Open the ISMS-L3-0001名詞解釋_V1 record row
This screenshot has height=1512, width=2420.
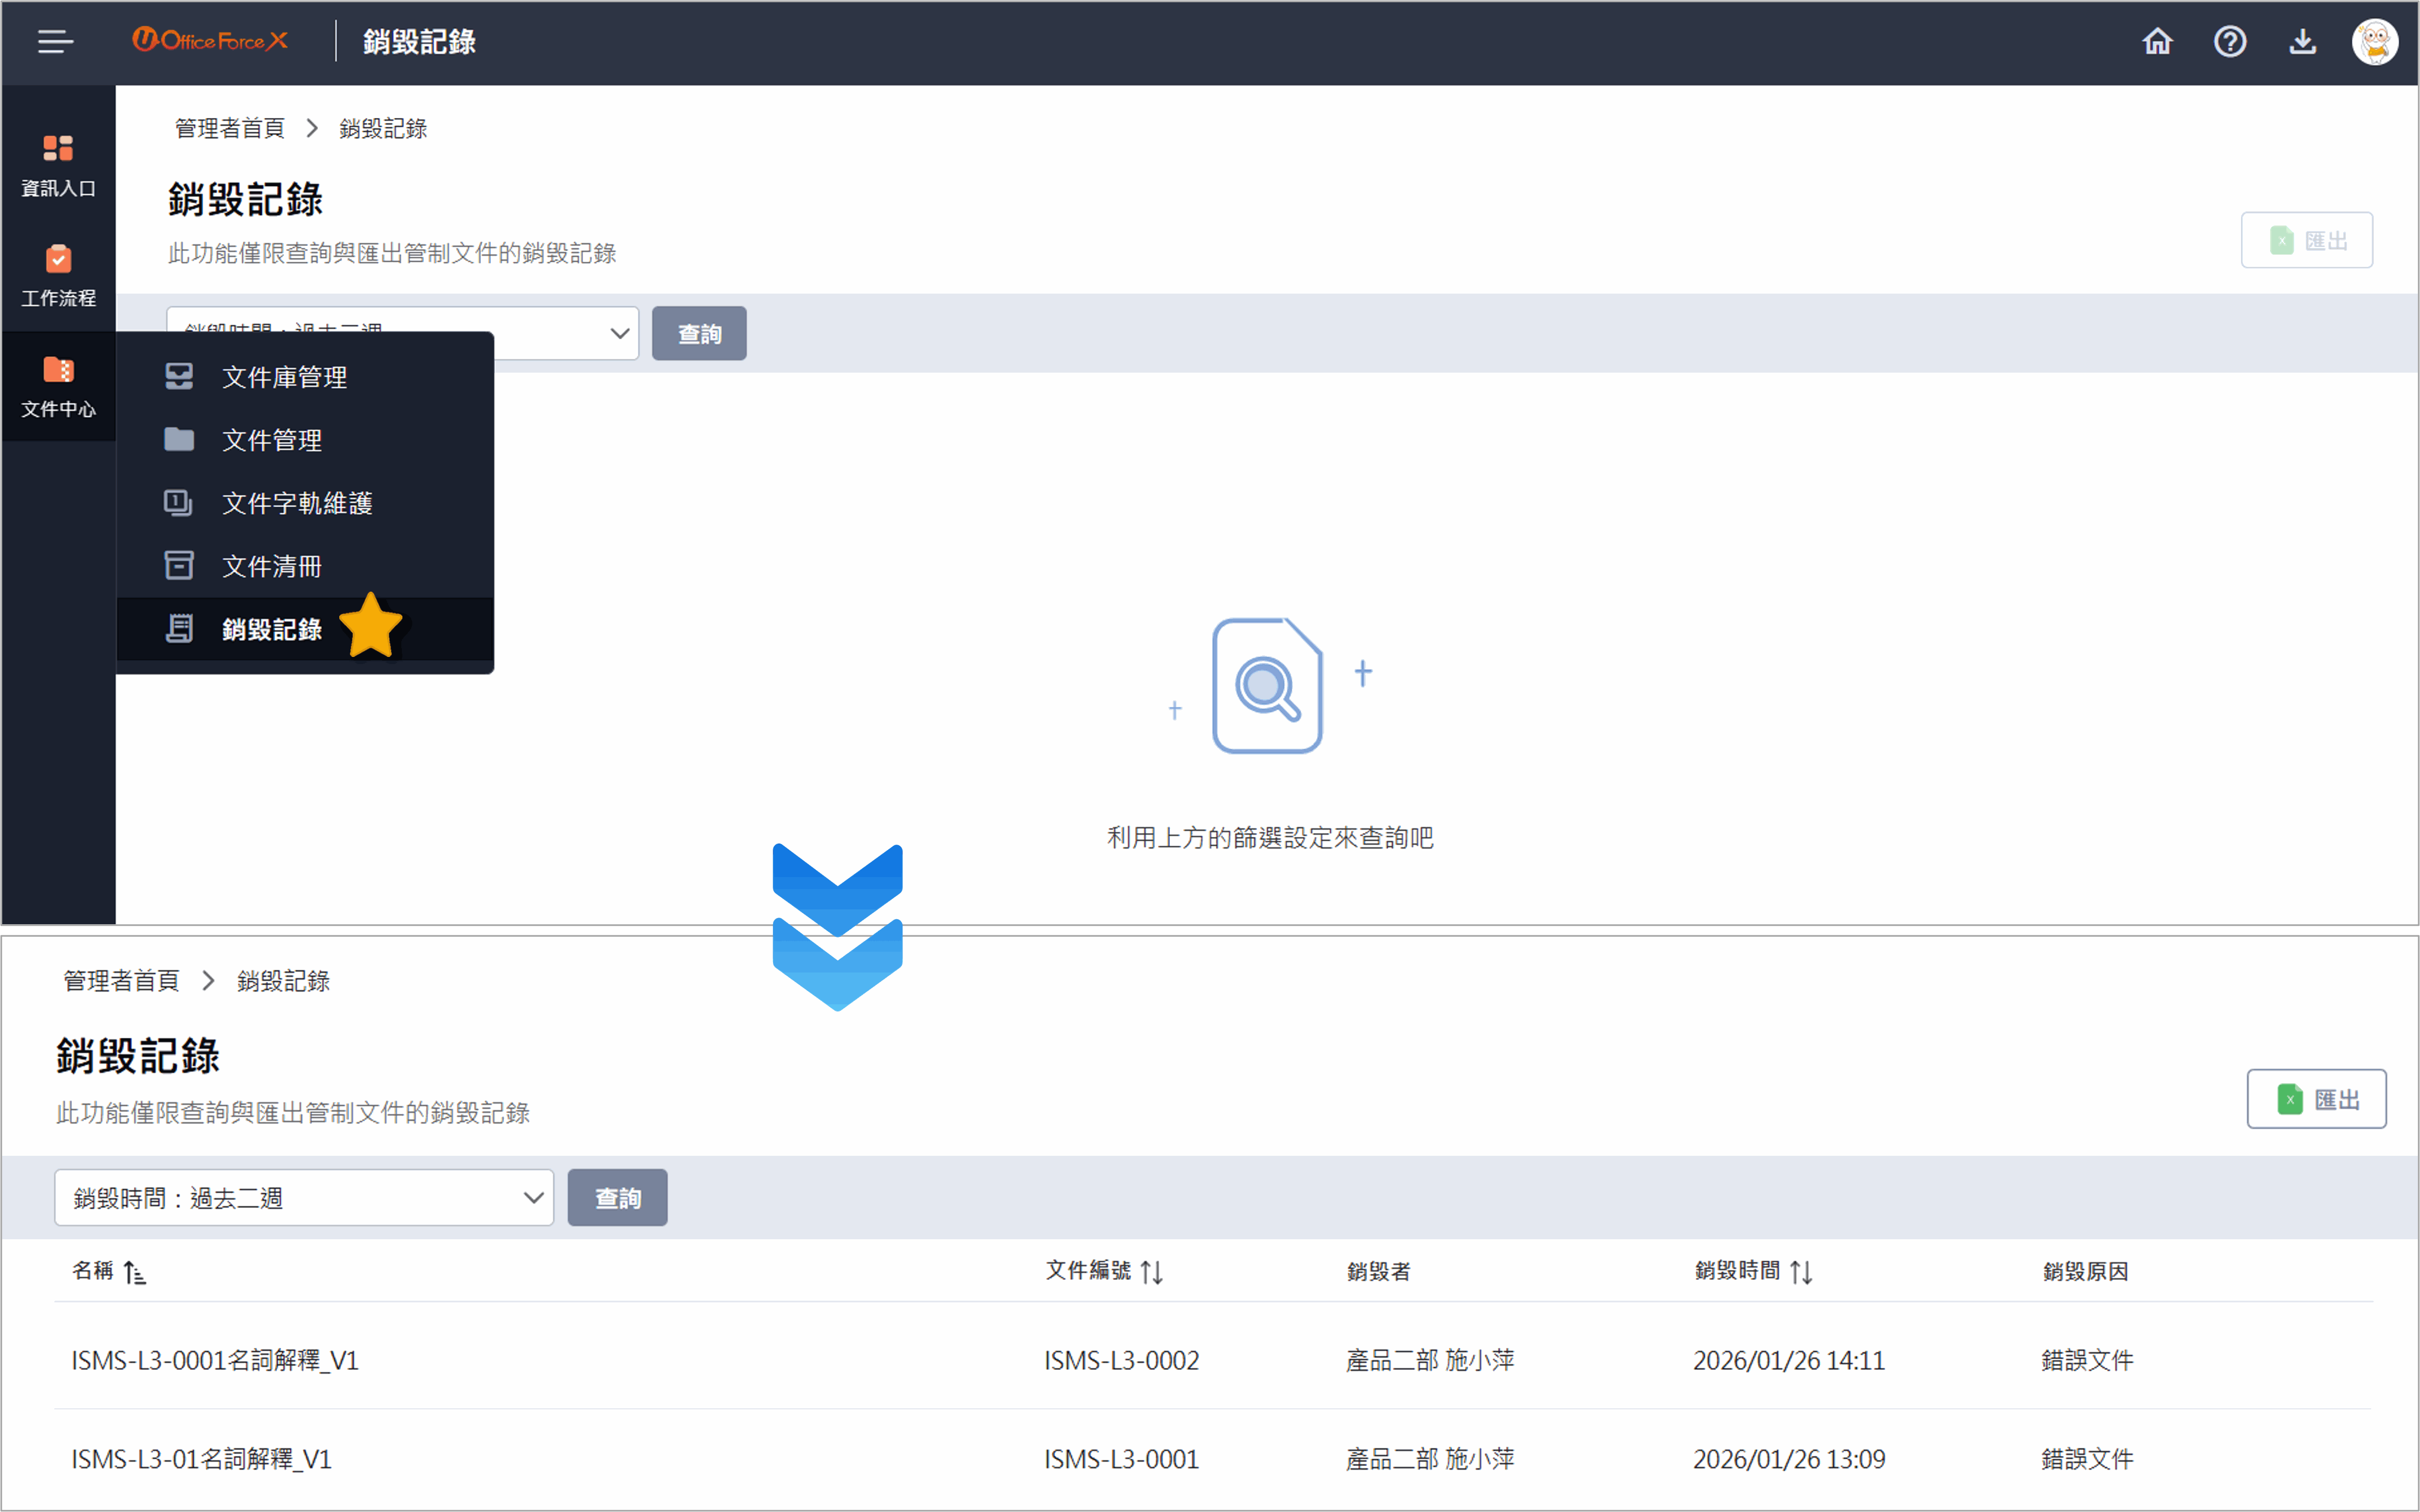pos(214,1360)
